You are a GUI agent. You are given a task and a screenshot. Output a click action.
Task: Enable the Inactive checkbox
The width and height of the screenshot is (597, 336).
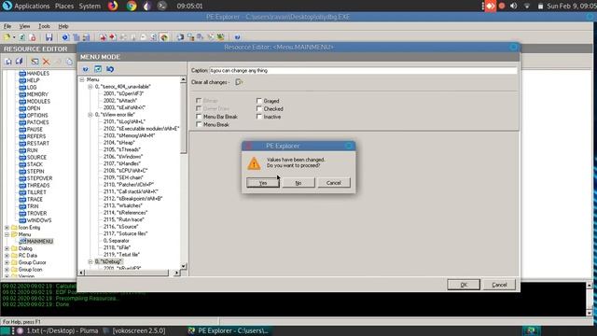coord(259,117)
